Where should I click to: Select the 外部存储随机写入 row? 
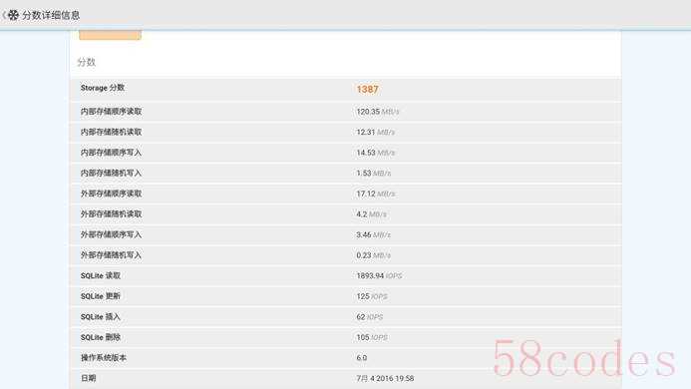345,255
